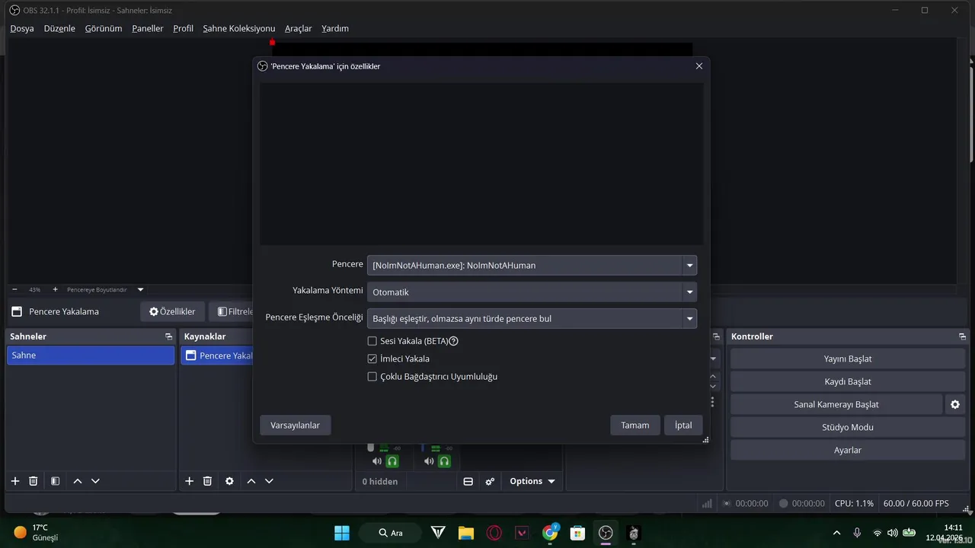Click the Özellikler button in the source toolbar

pyautogui.click(x=172, y=311)
